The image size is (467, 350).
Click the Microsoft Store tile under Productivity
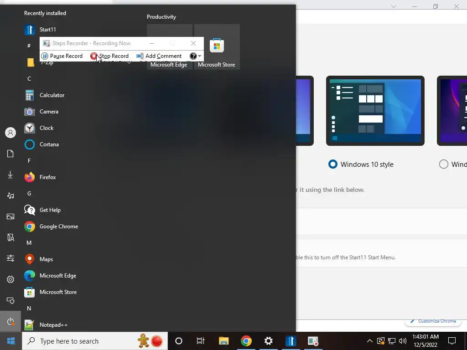pos(217,47)
